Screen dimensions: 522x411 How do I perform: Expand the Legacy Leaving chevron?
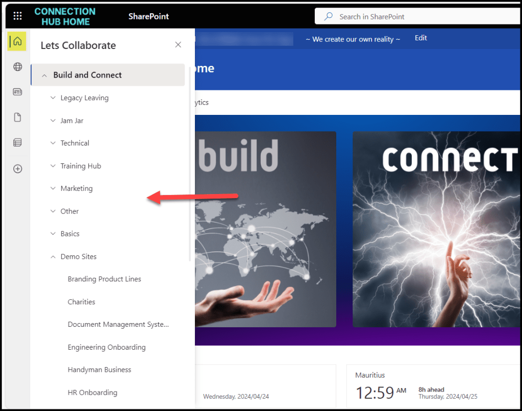53,98
